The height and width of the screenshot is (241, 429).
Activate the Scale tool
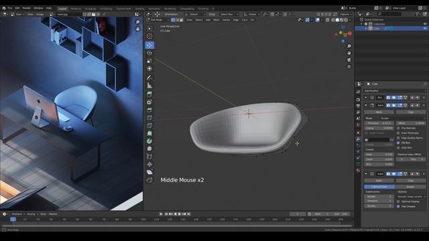(x=149, y=61)
